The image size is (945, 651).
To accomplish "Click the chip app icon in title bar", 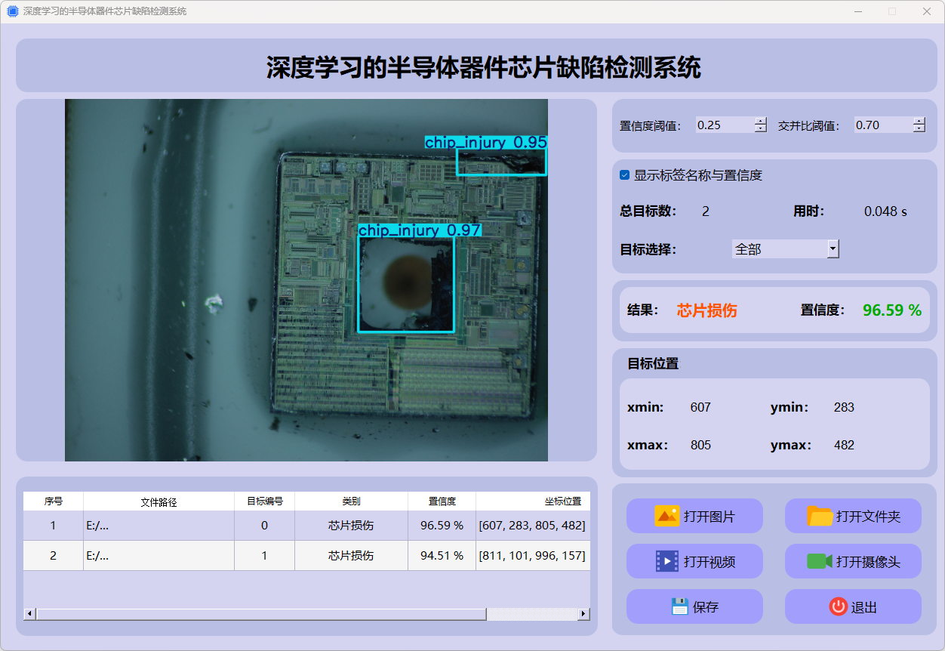I will [12, 11].
